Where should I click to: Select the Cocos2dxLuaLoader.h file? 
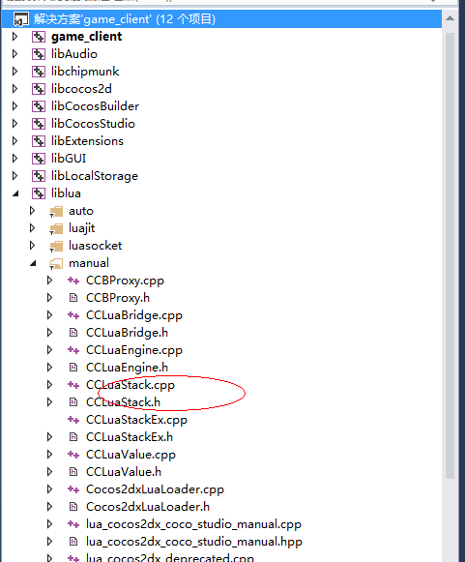(148, 507)
